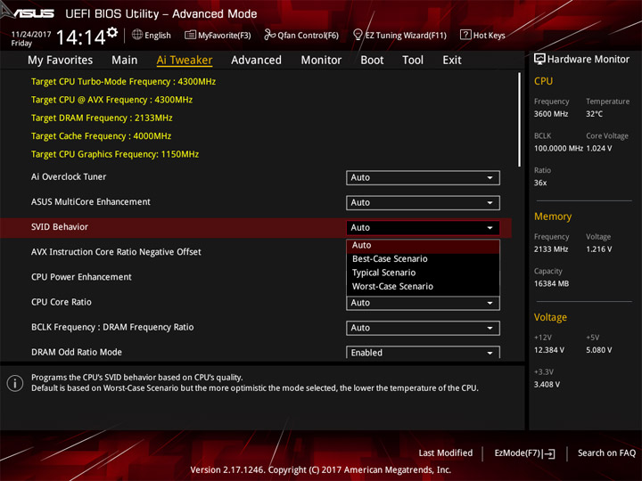Click Target CPU Turbo-Mode Frequency text

(123, 81)
